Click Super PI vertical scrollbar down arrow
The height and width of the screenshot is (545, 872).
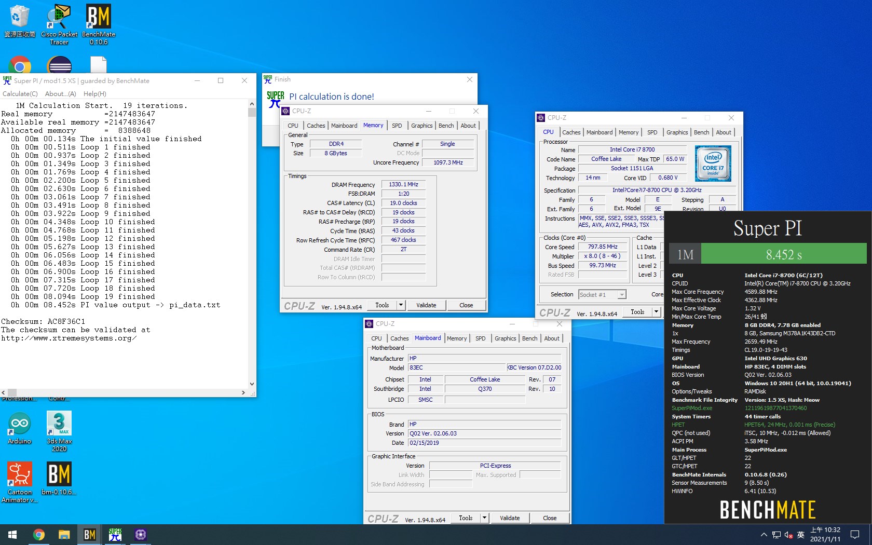tap(252, 385)
